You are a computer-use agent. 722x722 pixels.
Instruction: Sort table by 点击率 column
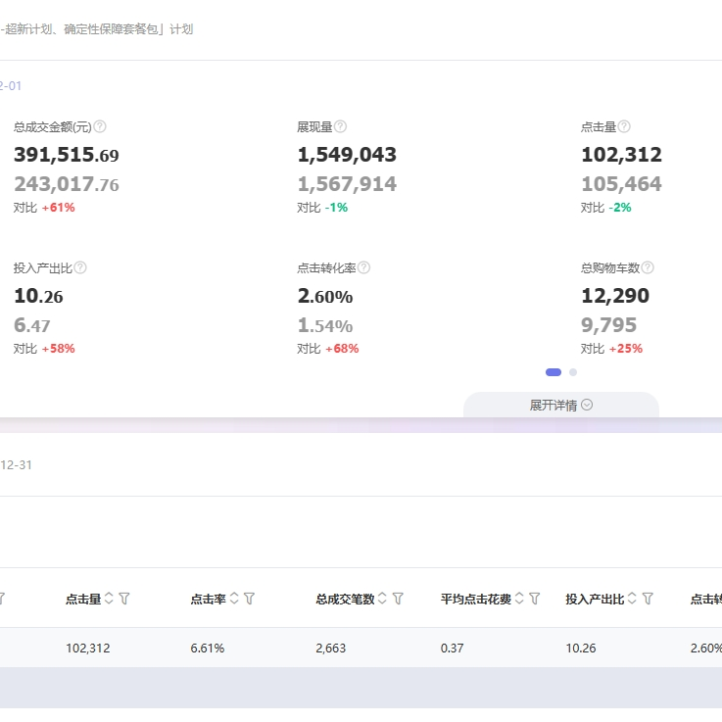[234, 599]
